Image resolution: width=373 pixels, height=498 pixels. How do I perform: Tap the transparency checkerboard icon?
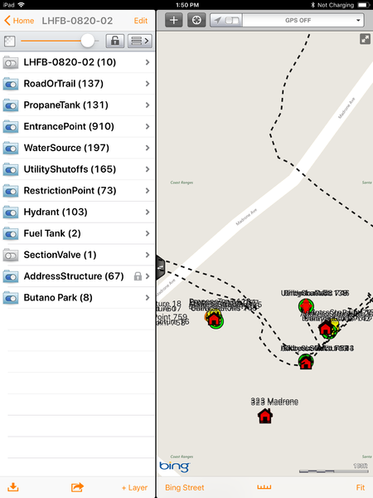[9, 41]
